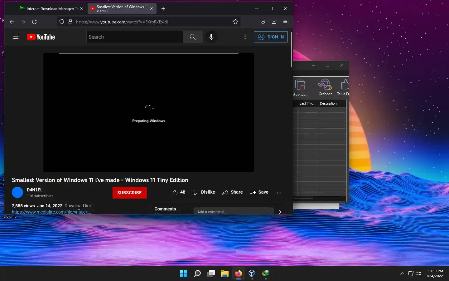Expand comments with the chevron arrow

(280, 212)
